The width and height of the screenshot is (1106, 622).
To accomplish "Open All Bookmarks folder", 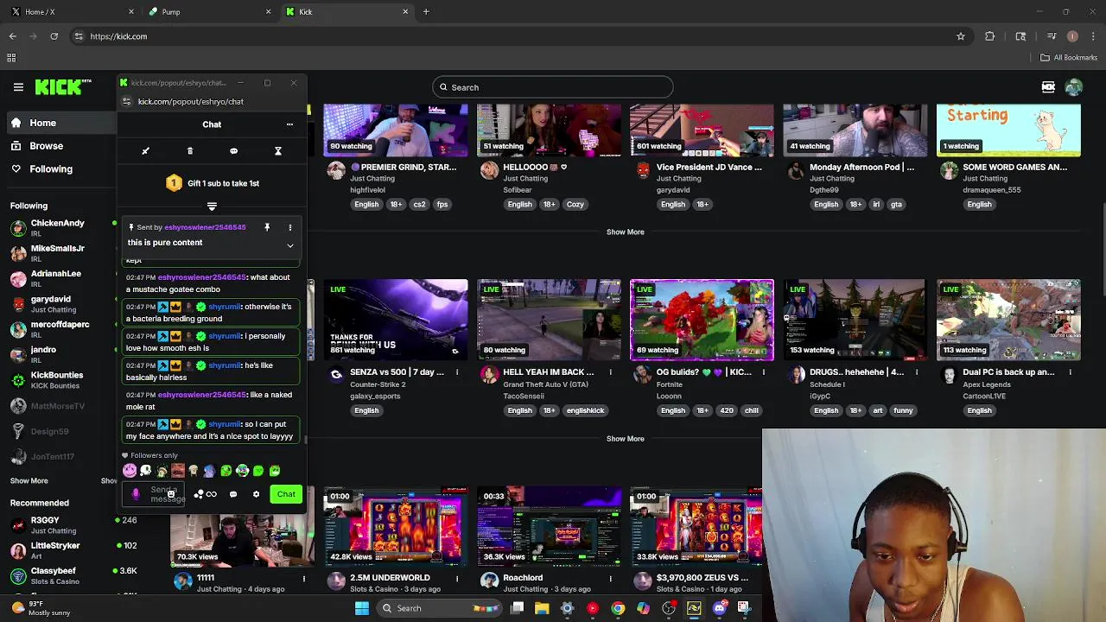I will point(1069,58).
